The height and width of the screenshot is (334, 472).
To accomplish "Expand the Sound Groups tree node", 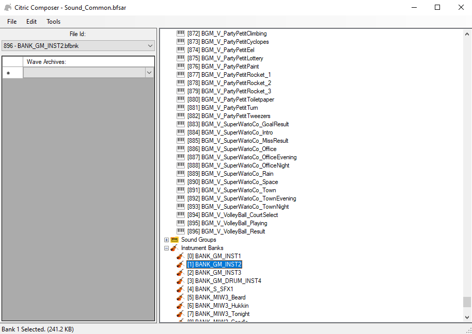I will (x=166, y=240).
